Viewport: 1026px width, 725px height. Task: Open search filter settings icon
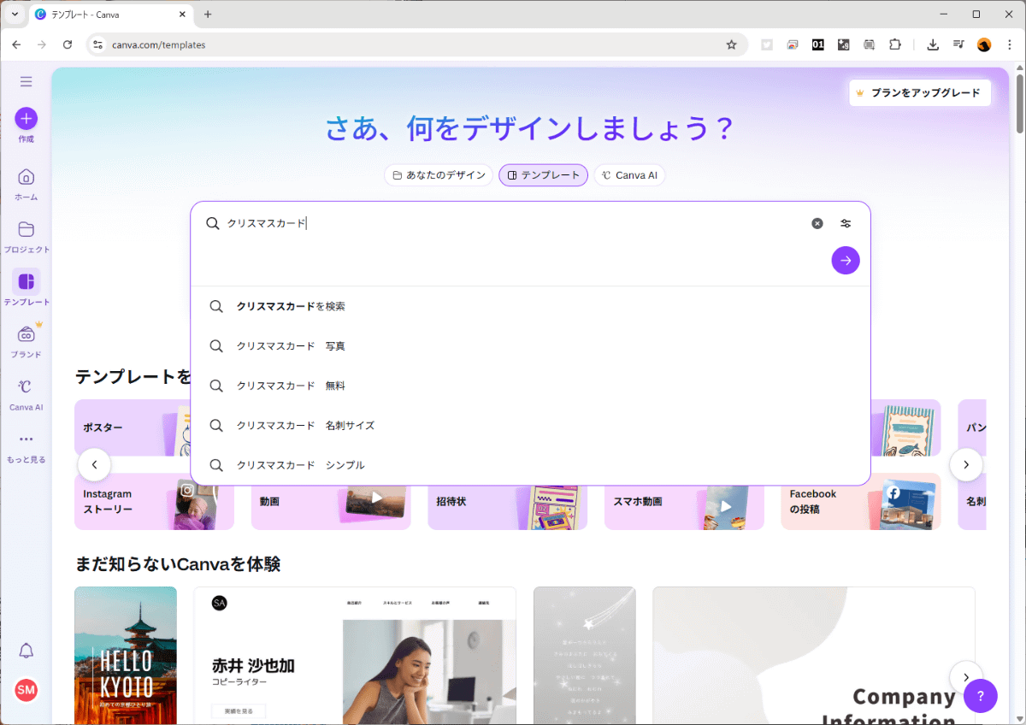pos(846,223)
